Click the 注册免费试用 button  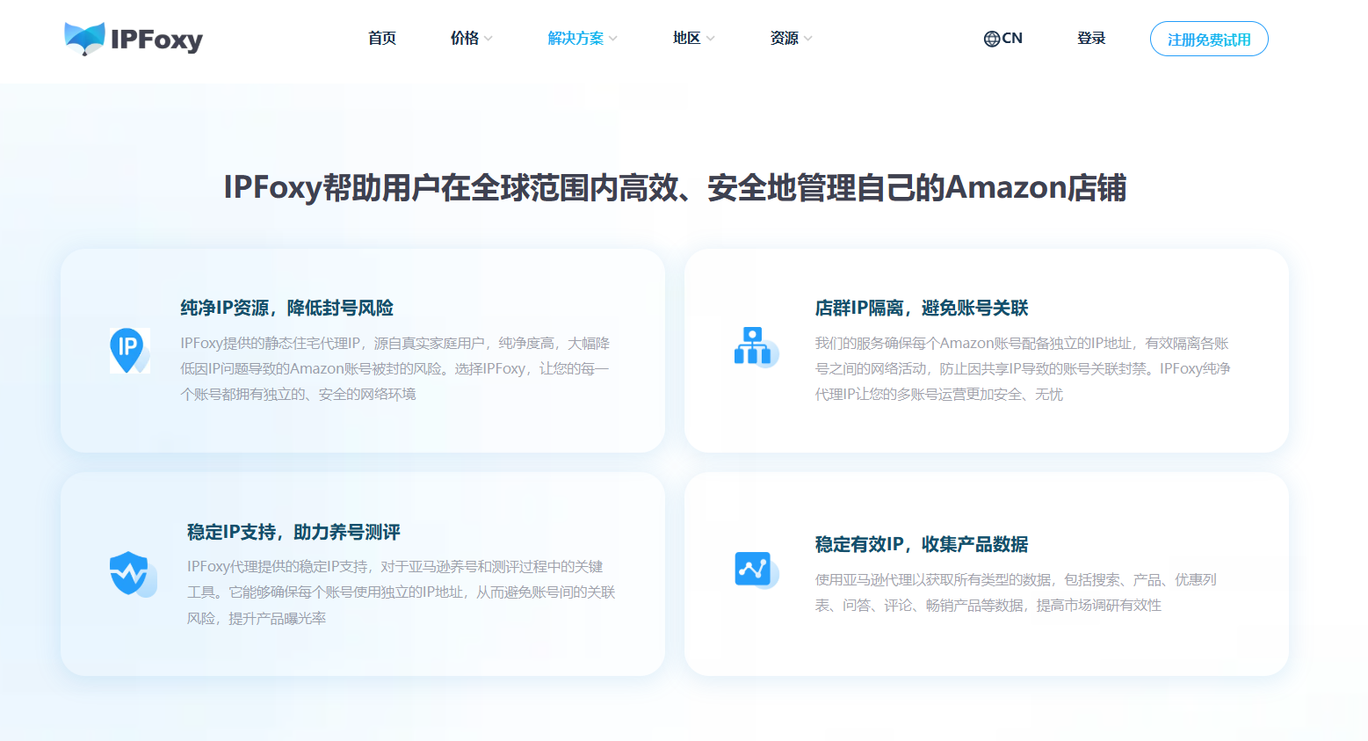[x=1209, y=39]
